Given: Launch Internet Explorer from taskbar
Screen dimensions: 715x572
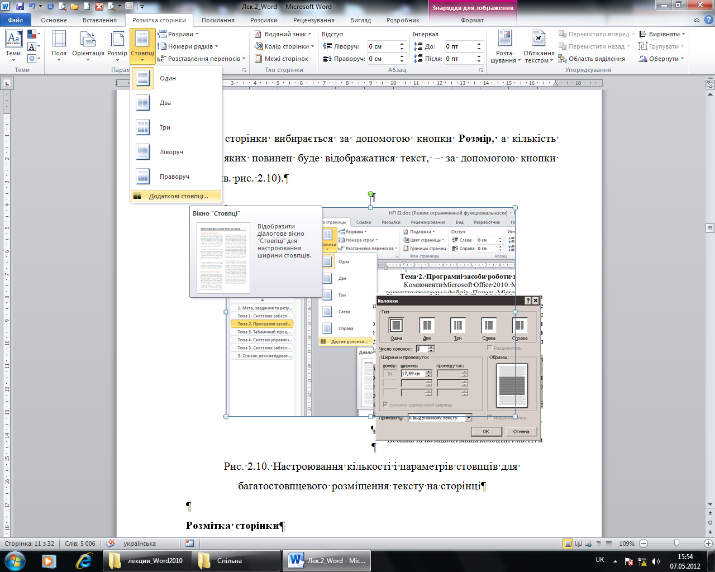Looking at the screenshot, I should [x=84, y=561].
